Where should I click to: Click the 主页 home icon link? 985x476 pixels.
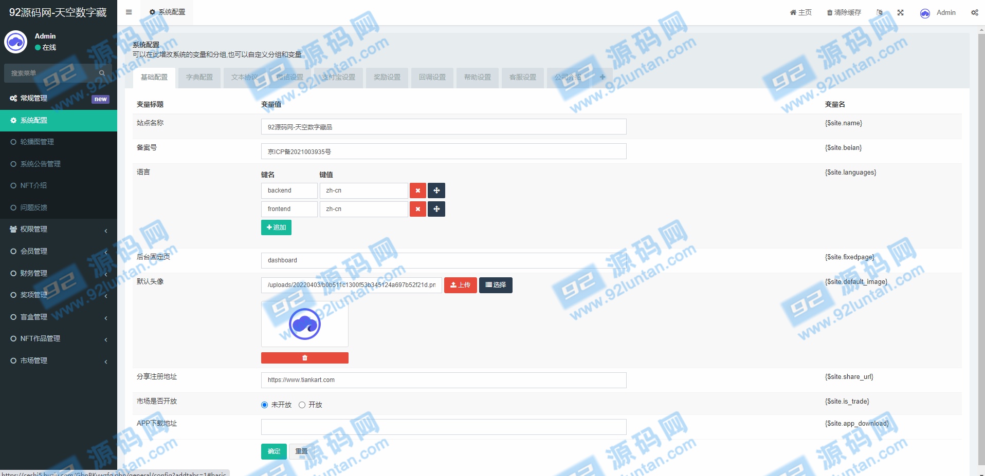tap(800, 12)
